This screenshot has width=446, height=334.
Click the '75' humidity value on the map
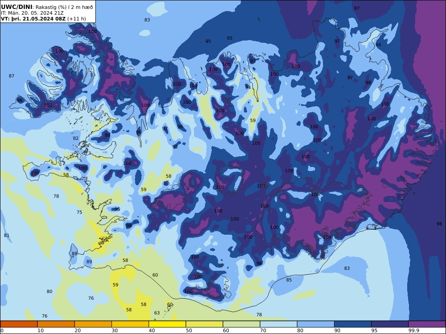click(79, 212)
